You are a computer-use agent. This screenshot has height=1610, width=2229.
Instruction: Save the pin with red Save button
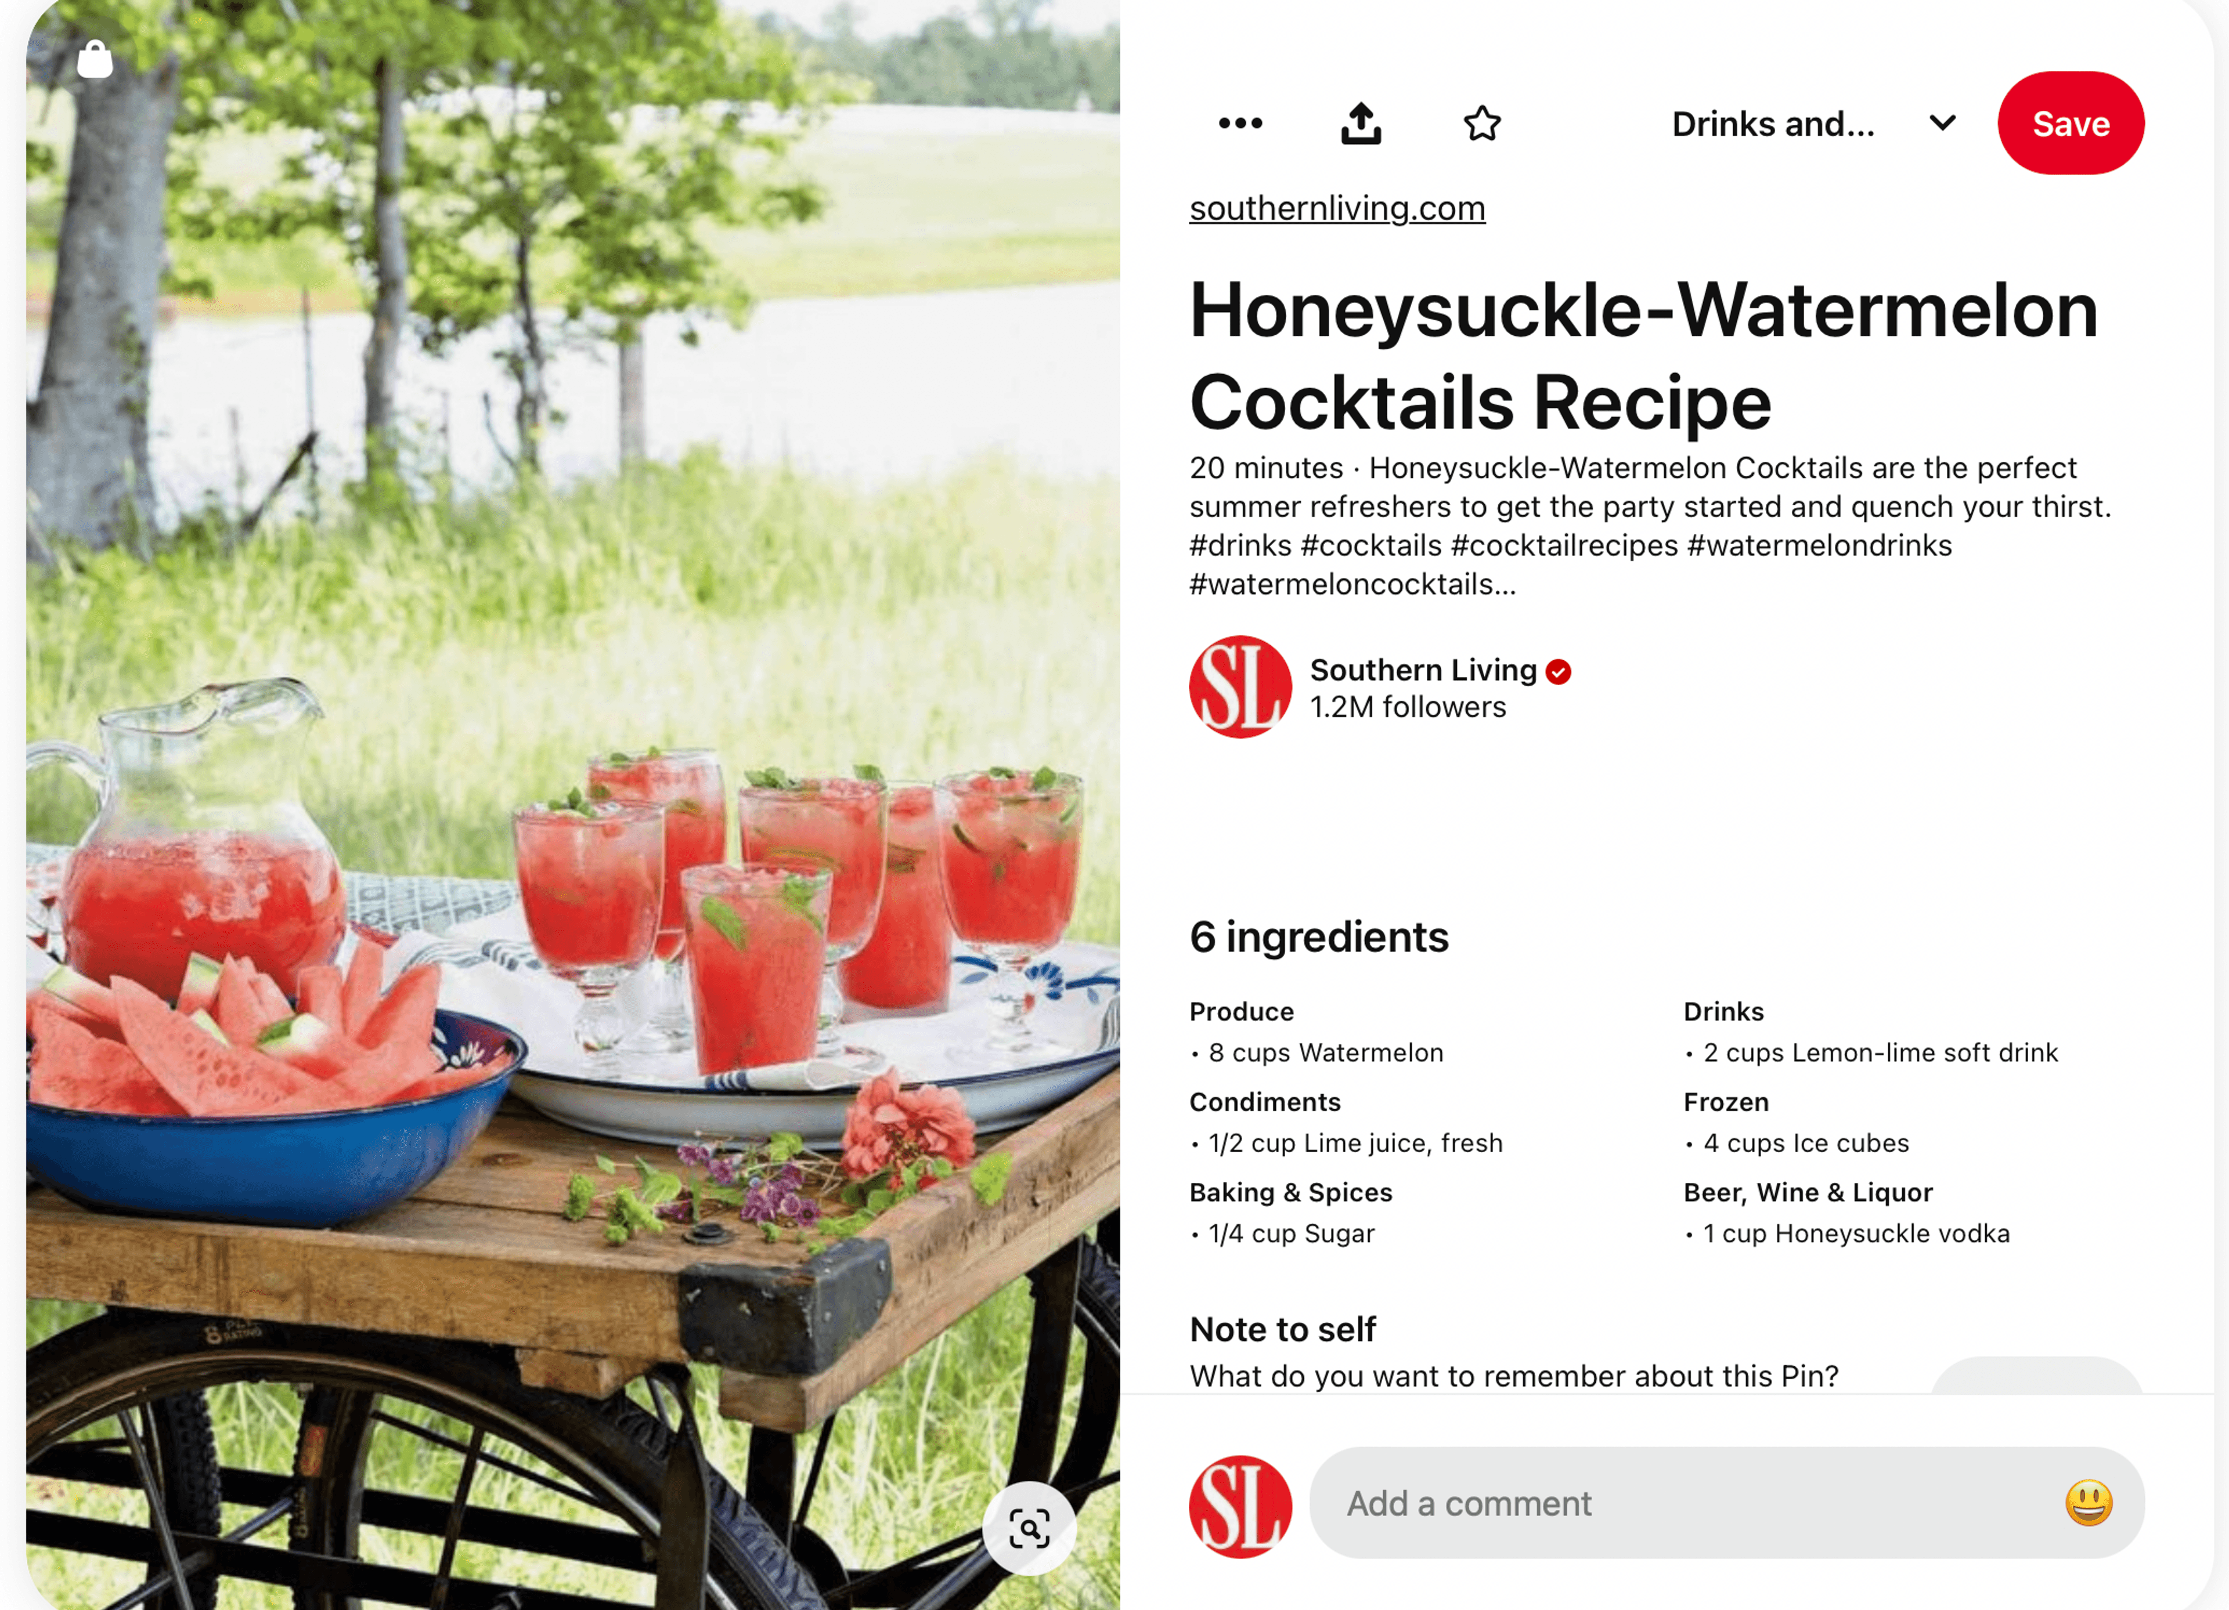[x=2071, y=124]
